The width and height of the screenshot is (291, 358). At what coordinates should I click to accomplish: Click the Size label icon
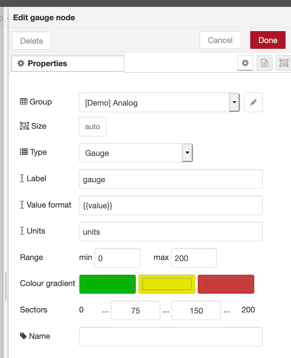pos(24,126)
